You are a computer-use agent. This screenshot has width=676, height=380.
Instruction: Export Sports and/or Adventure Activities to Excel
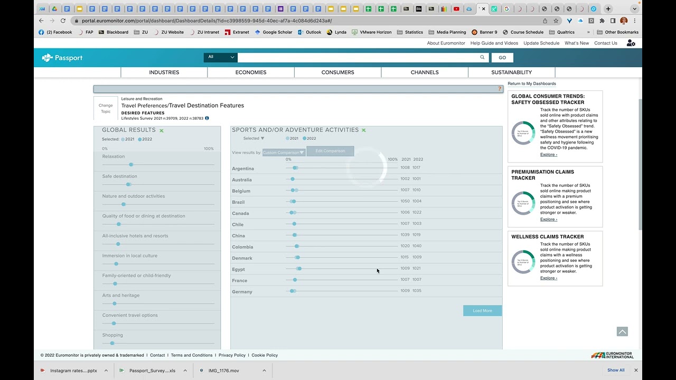click(363, 130)
